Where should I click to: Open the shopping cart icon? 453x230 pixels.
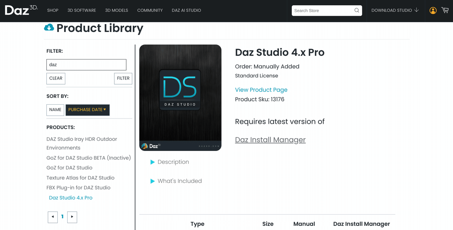[x=445, y=10]
